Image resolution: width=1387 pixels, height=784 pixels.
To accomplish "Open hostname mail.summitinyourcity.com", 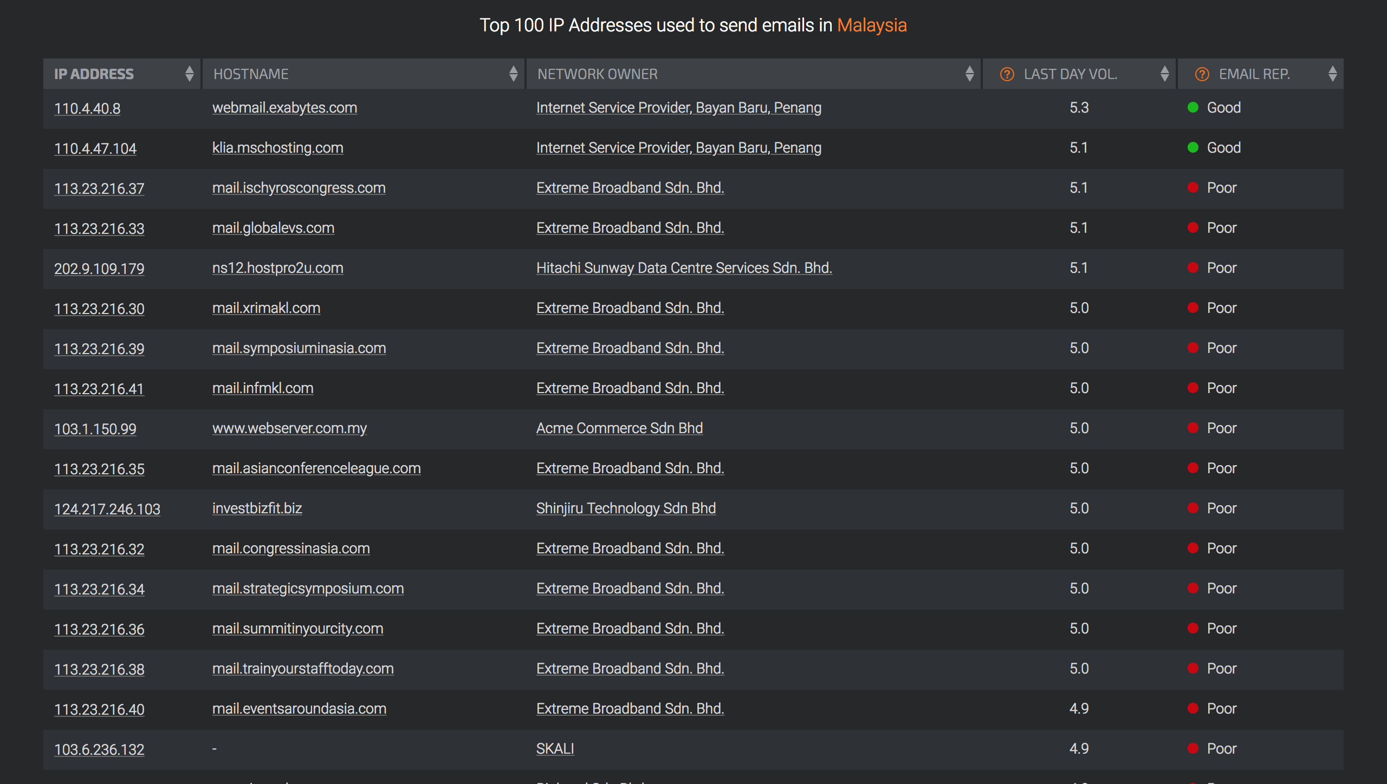I will click(297, 629).
